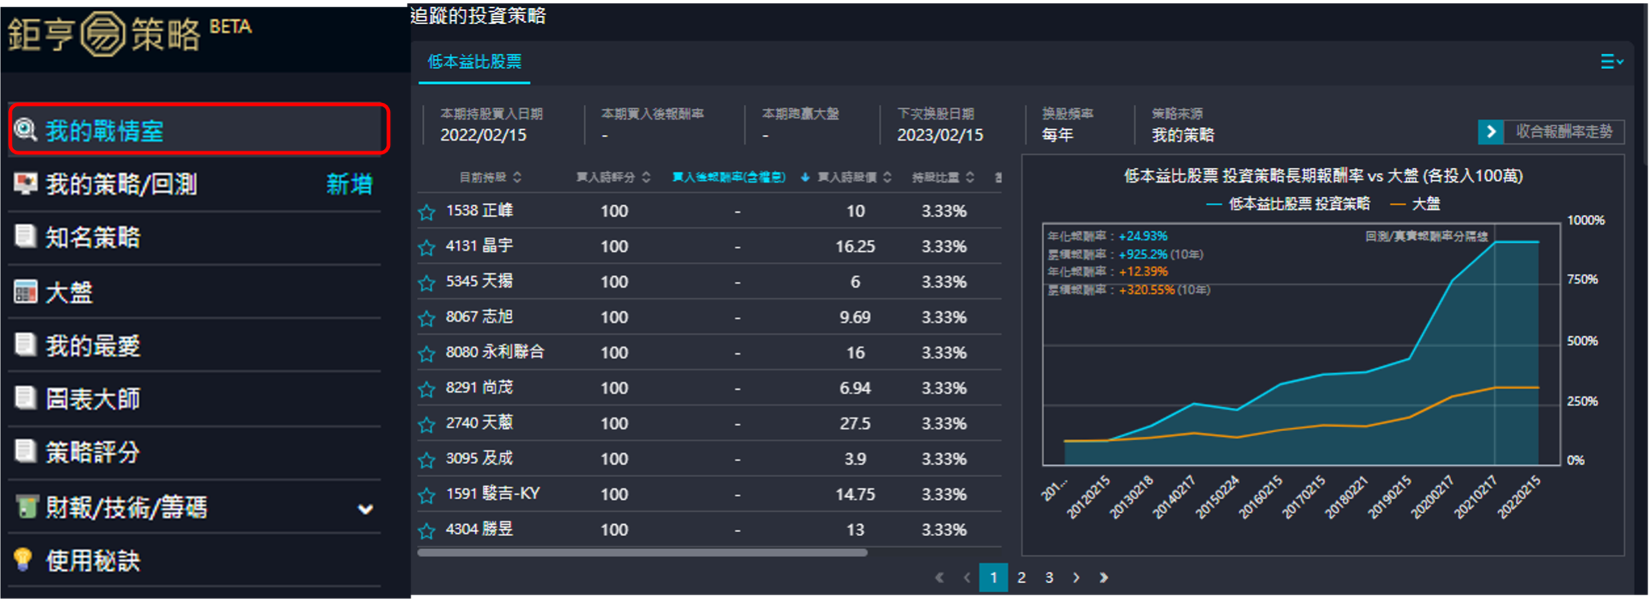Sort by the 目前持股 column header
The image size is (1652, 602).
(x=490, y=177)
